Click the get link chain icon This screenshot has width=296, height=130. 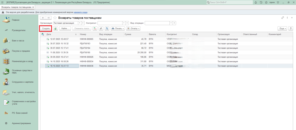(x=283, y=18)
